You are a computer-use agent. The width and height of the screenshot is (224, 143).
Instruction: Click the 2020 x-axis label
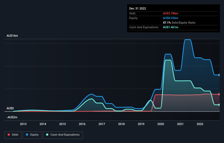(161, 124)
